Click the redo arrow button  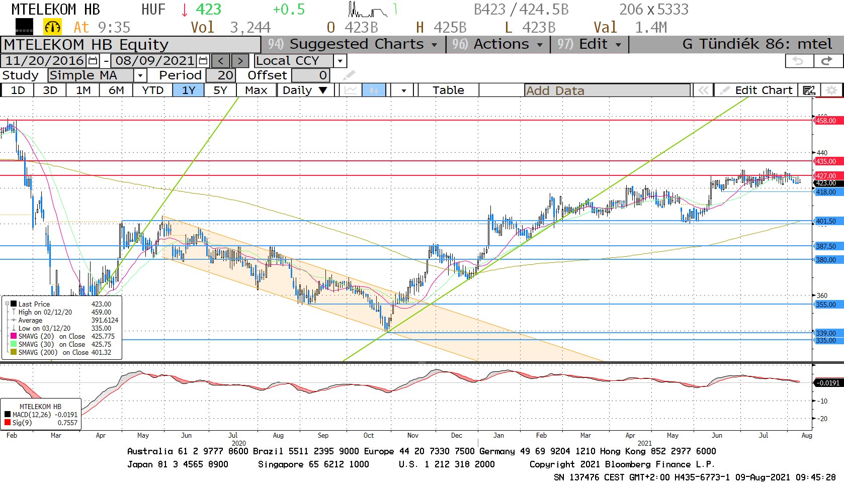(827, 61)
